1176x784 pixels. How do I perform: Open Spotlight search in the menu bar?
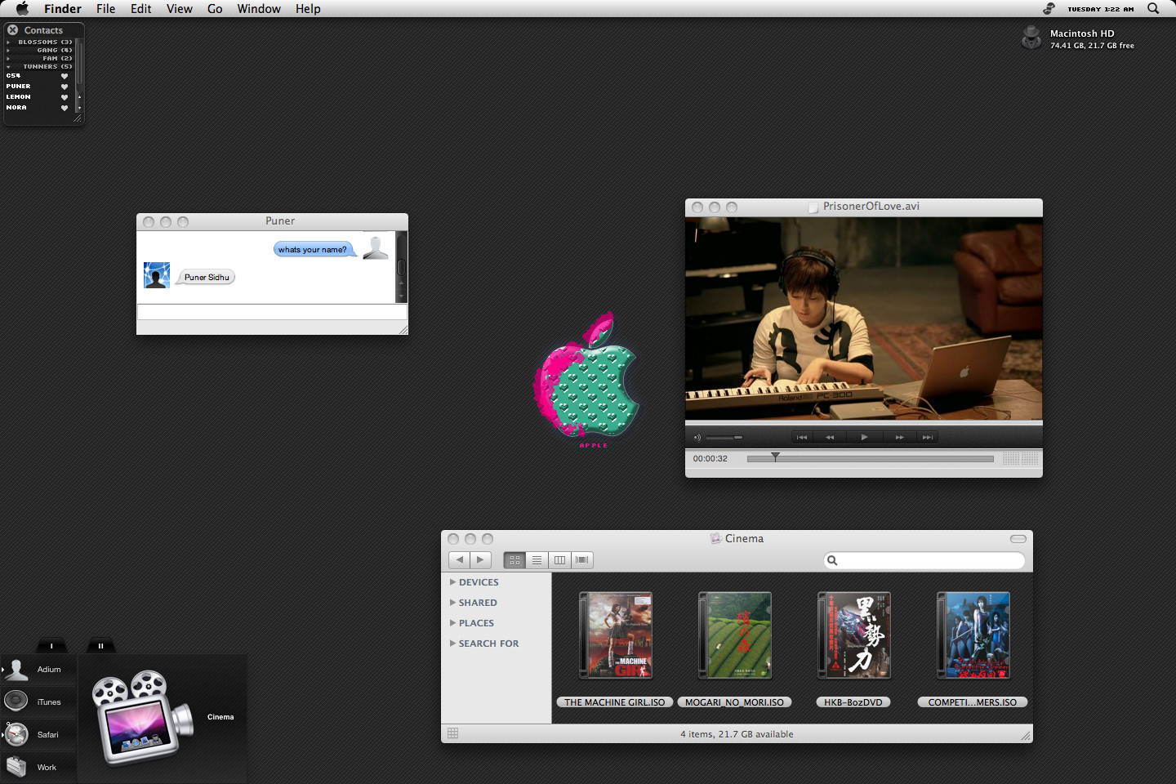pyautogui.click(x=1153, y=8)
